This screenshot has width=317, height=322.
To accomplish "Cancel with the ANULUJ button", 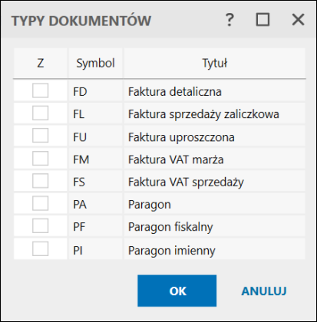I will pyautogui.click(x=264, y=291).
